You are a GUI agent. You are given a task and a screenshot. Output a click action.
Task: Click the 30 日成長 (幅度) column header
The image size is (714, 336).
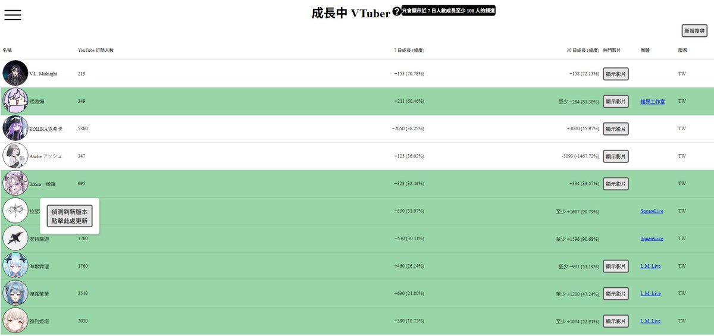[583, 51]
